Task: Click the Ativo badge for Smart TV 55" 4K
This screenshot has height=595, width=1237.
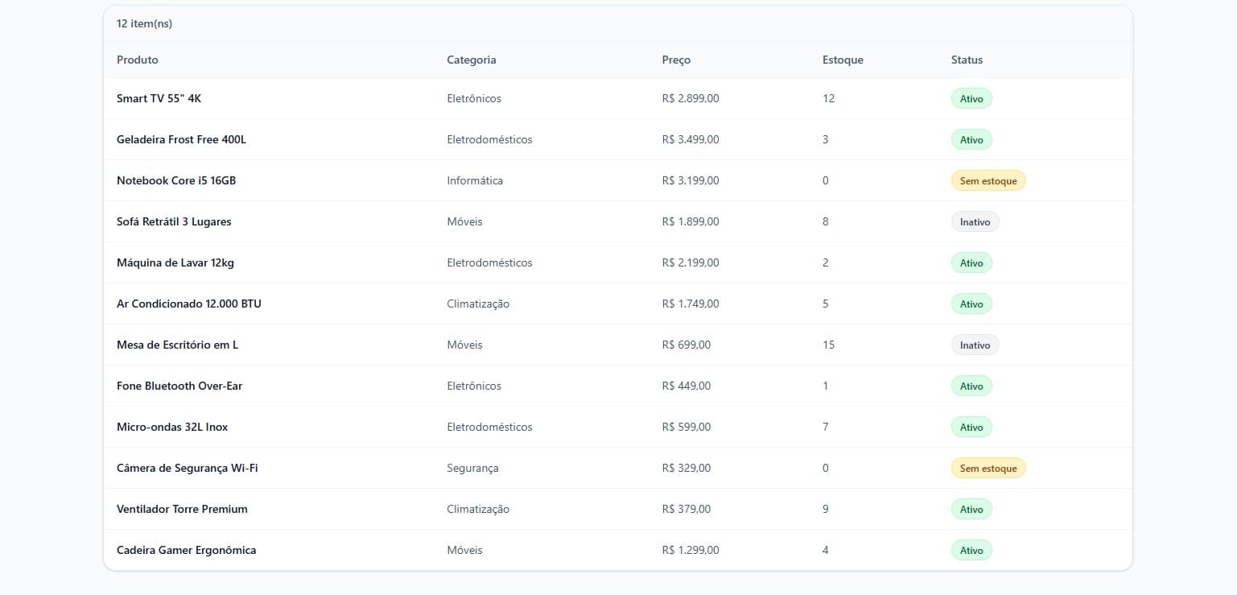Action: tap(971, 98)
